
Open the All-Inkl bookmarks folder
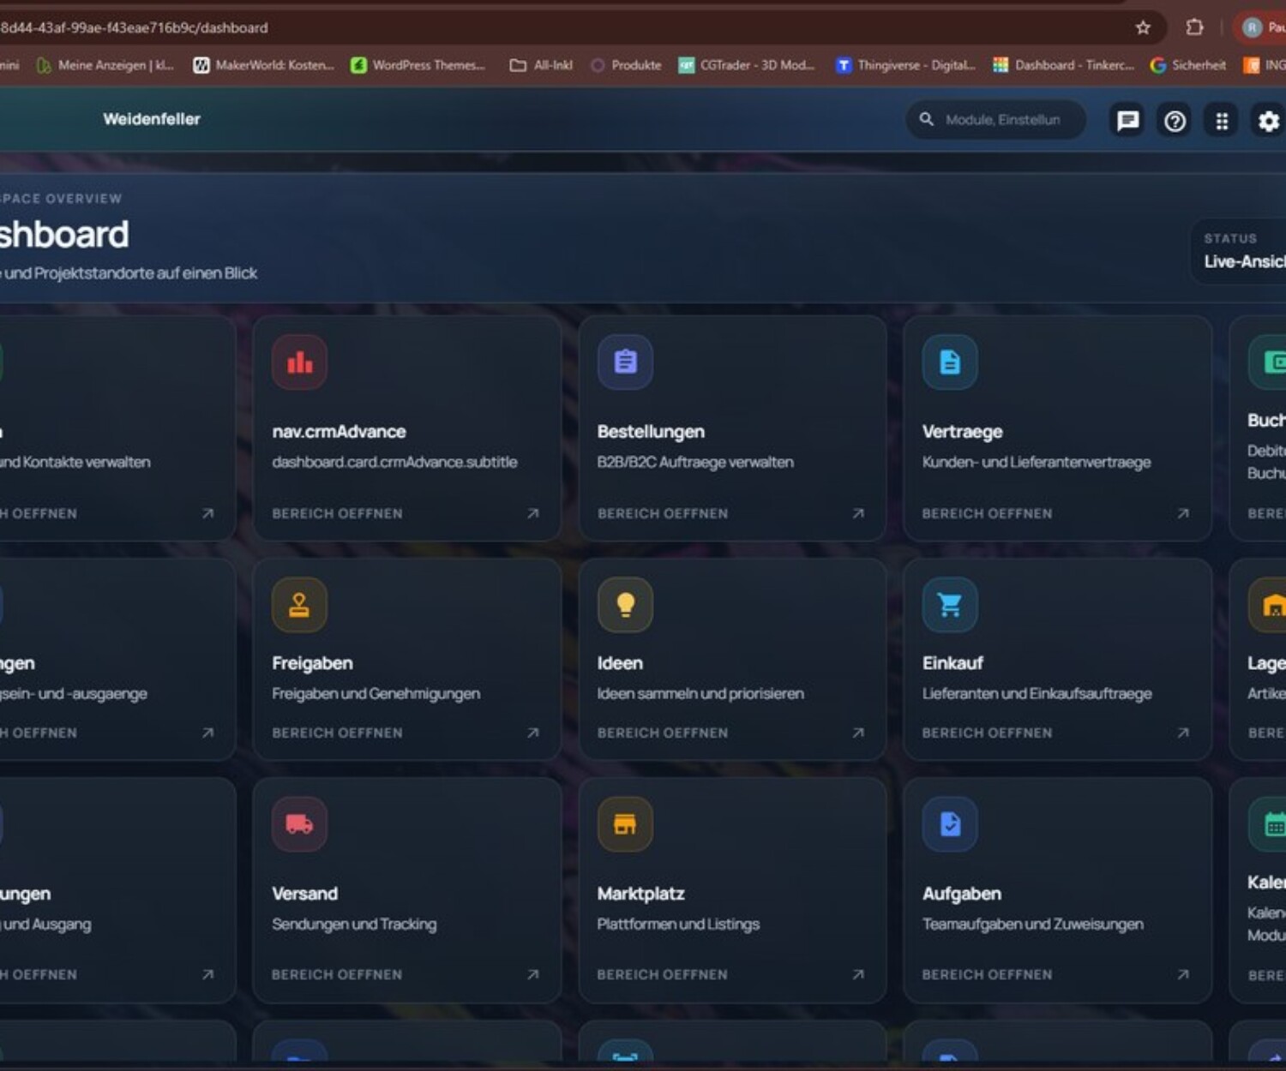541,65
